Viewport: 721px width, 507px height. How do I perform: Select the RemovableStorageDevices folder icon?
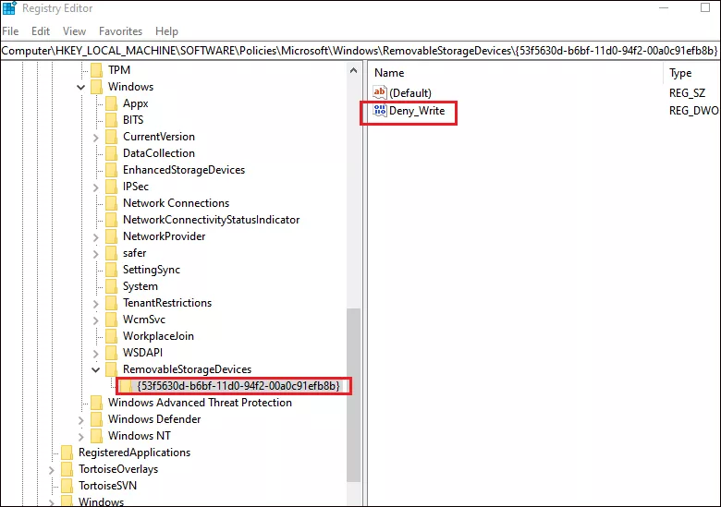pos(111,369)
